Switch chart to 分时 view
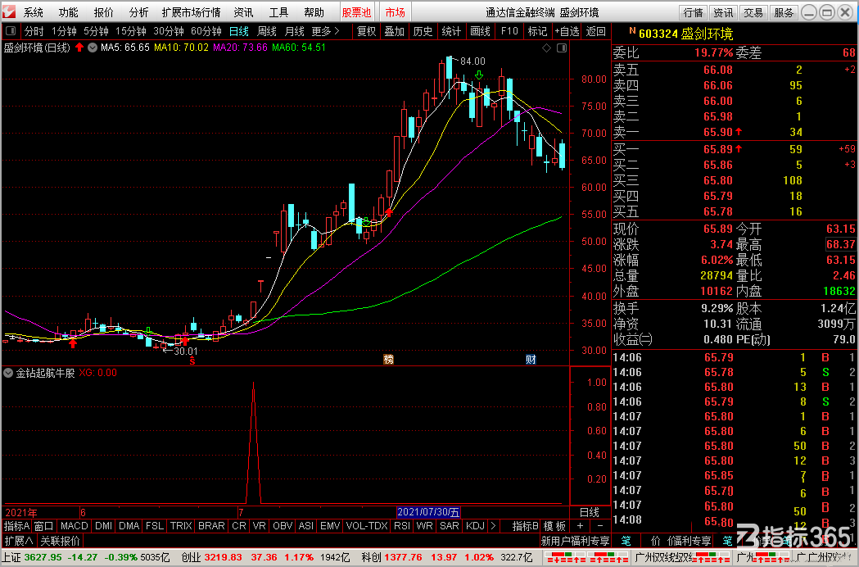859x567 pixels. (34, 31)
